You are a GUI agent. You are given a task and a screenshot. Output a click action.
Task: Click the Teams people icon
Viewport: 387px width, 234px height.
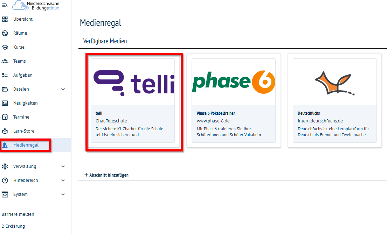coord(5,61)
